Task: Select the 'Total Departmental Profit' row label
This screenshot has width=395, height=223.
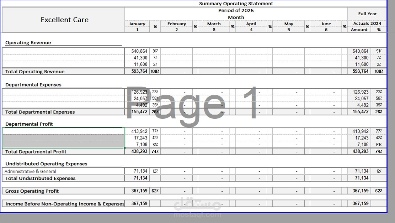Action: [36, 152]
